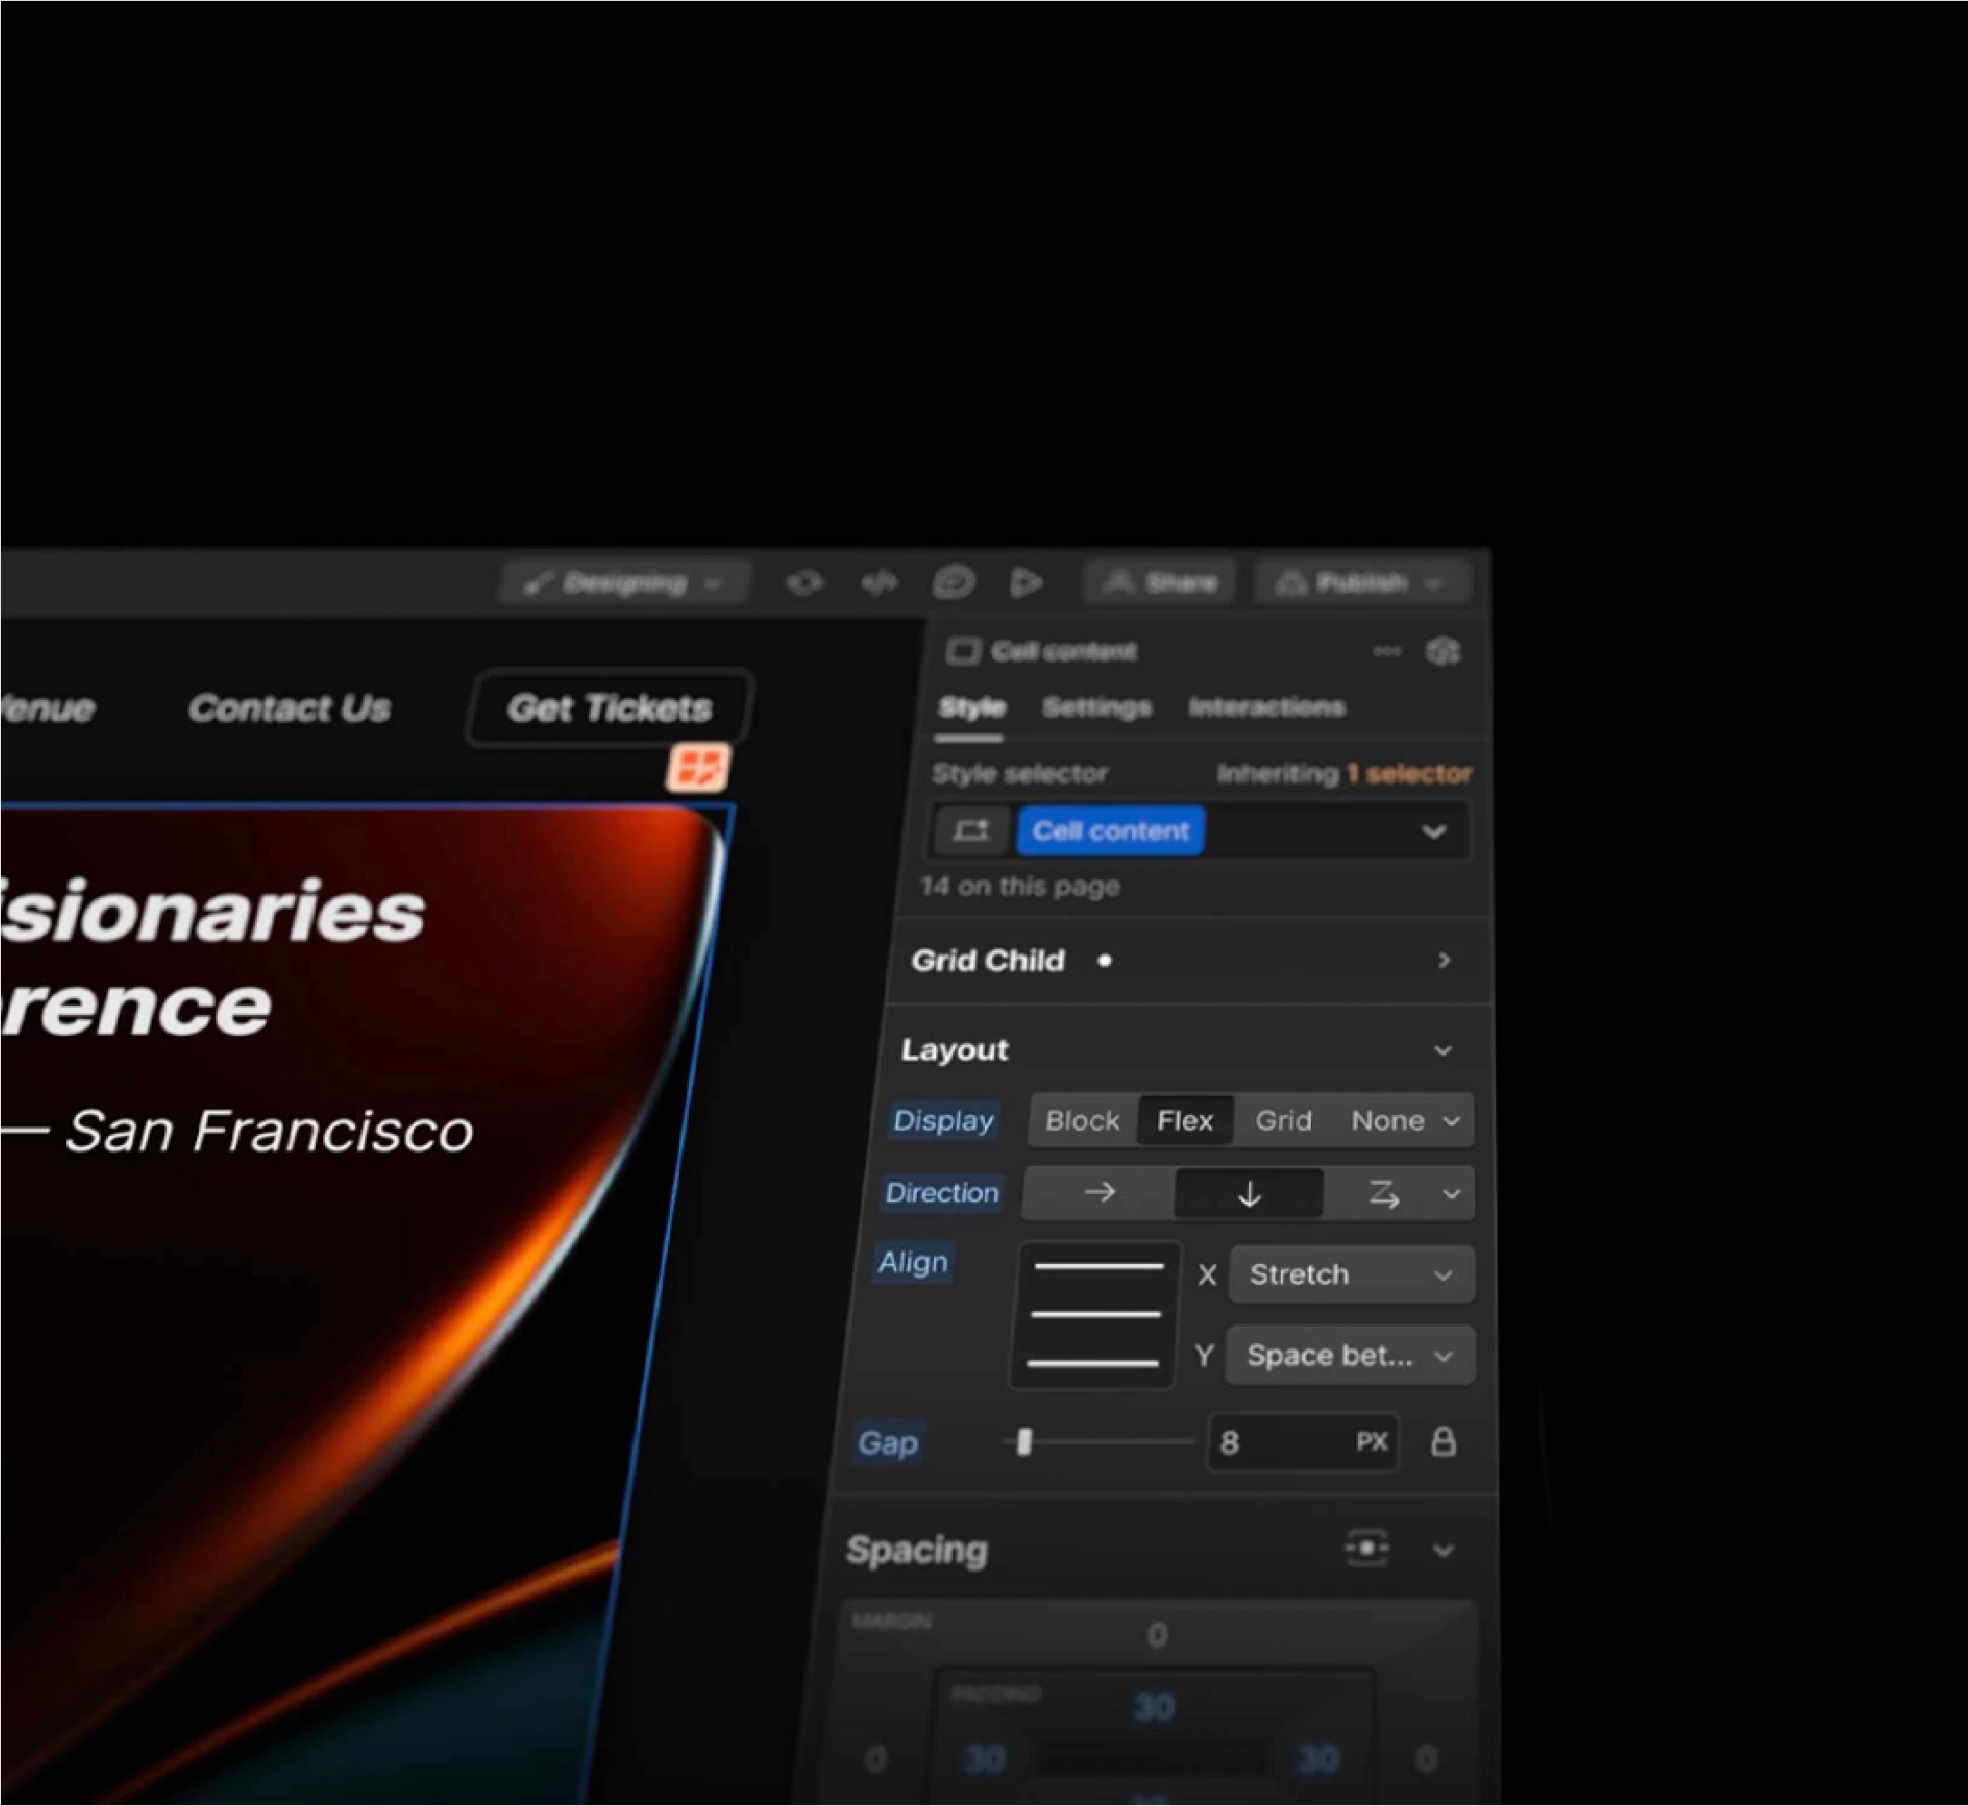Click the left padding value 30
The image size is (1968, 1806).
point(984,1760)
